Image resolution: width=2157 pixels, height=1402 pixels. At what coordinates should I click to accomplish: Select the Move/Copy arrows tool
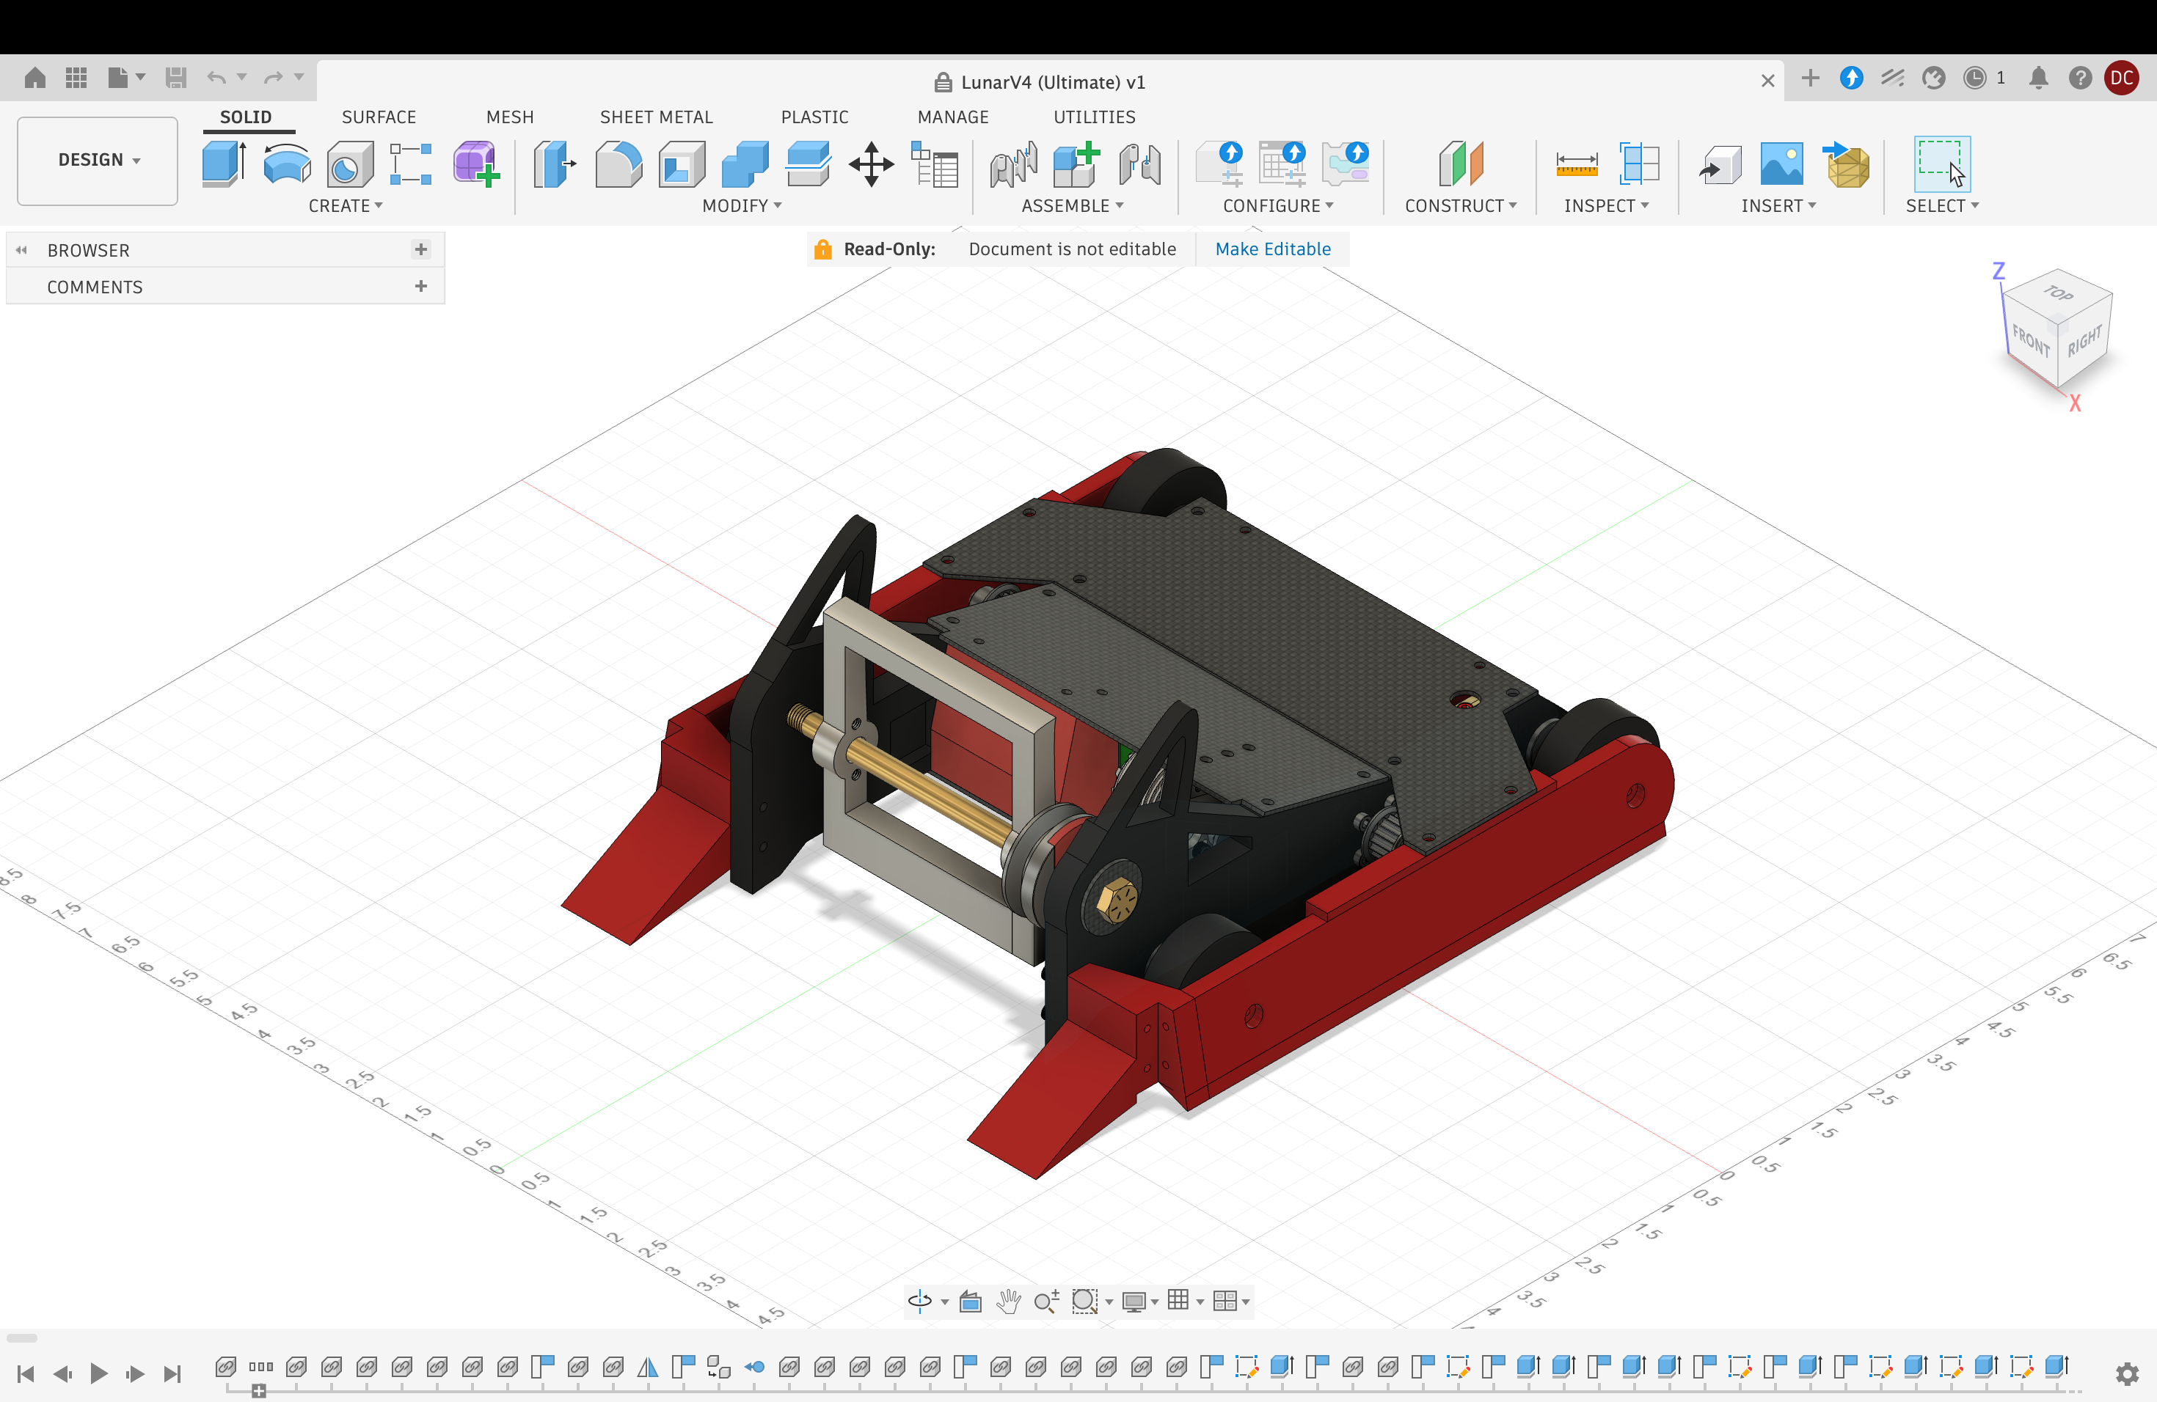click(x=871, y=164)
